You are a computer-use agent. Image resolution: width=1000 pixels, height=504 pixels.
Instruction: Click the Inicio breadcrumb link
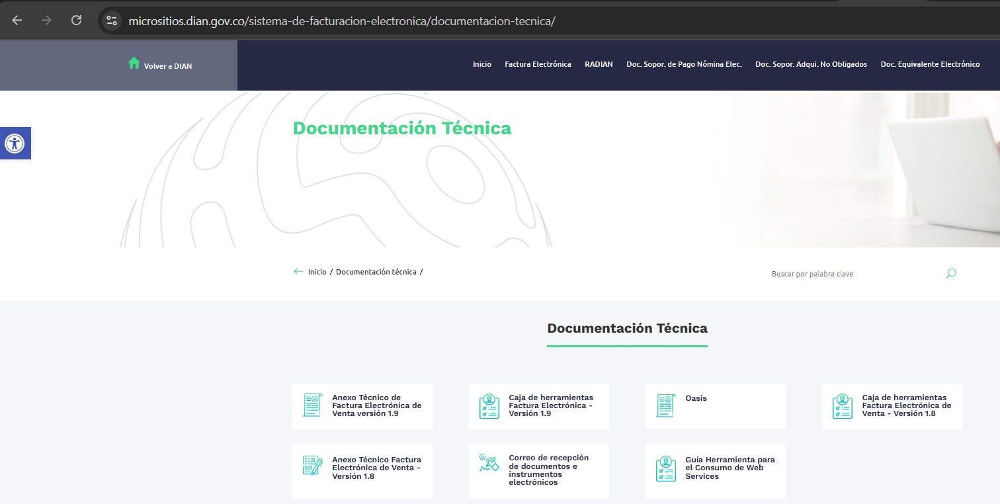[x=317, y=272]
